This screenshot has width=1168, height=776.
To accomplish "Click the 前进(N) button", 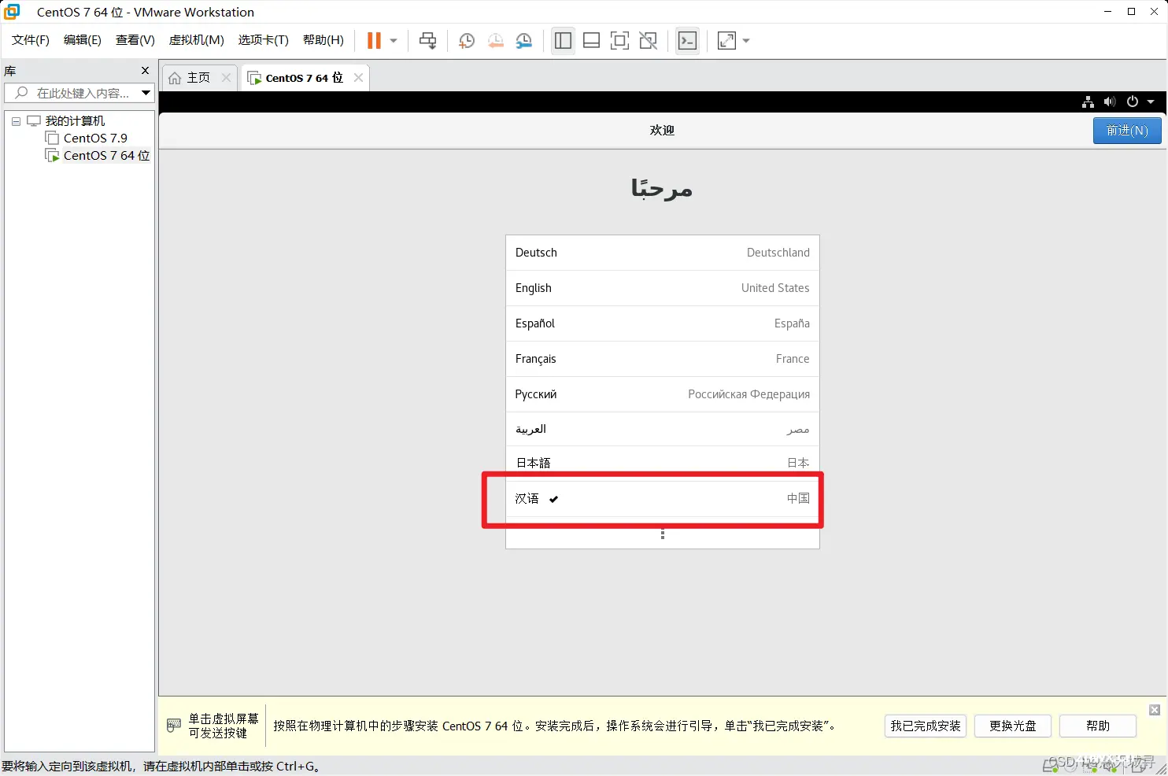I will (x=1127, y=131).
